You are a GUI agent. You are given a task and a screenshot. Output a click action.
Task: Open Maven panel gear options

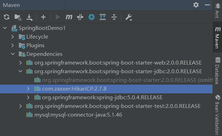(x=196, y=5)
